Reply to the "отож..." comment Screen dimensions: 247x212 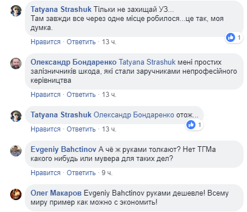click(x=81, y=129)
